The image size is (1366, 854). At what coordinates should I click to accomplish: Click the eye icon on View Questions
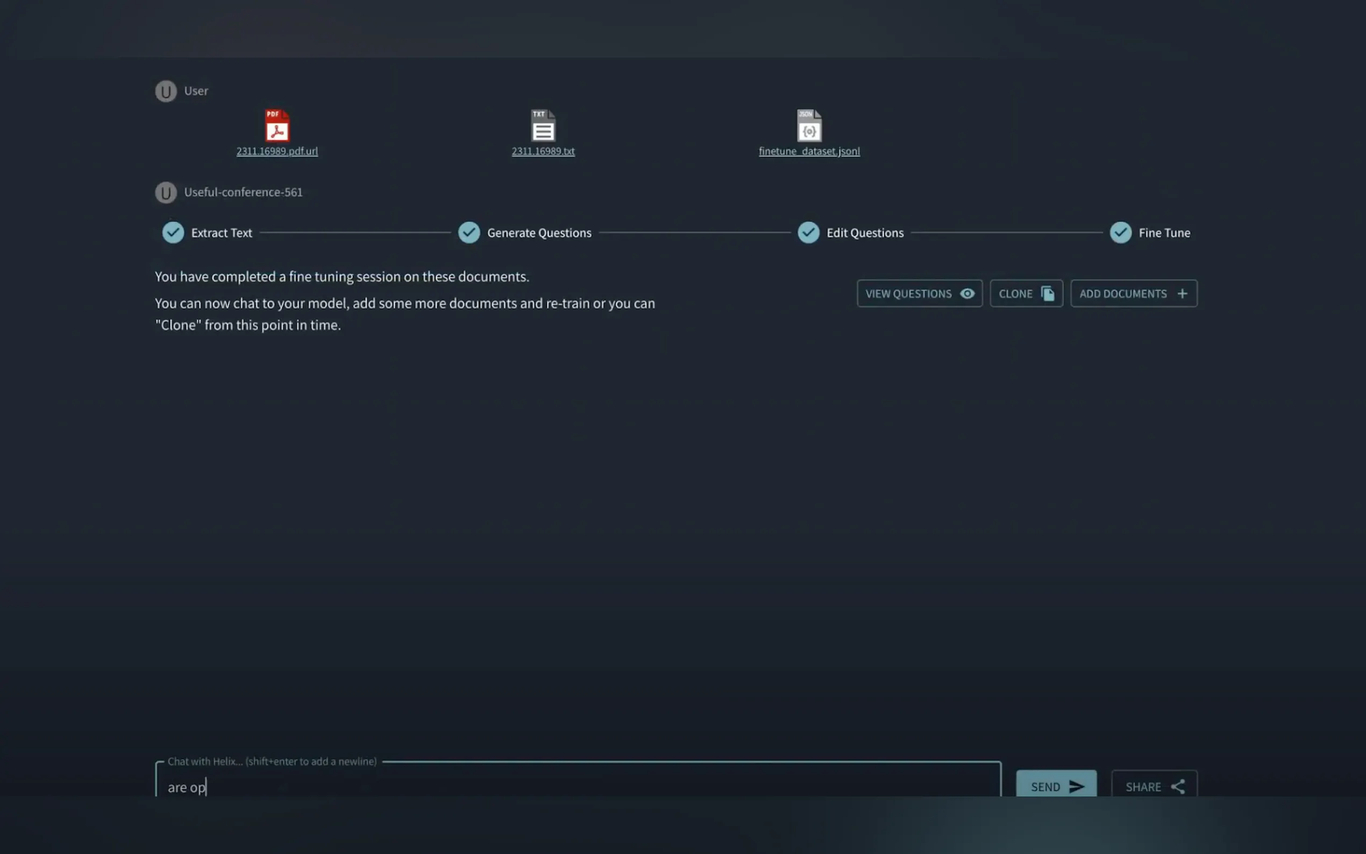point(967,294)
